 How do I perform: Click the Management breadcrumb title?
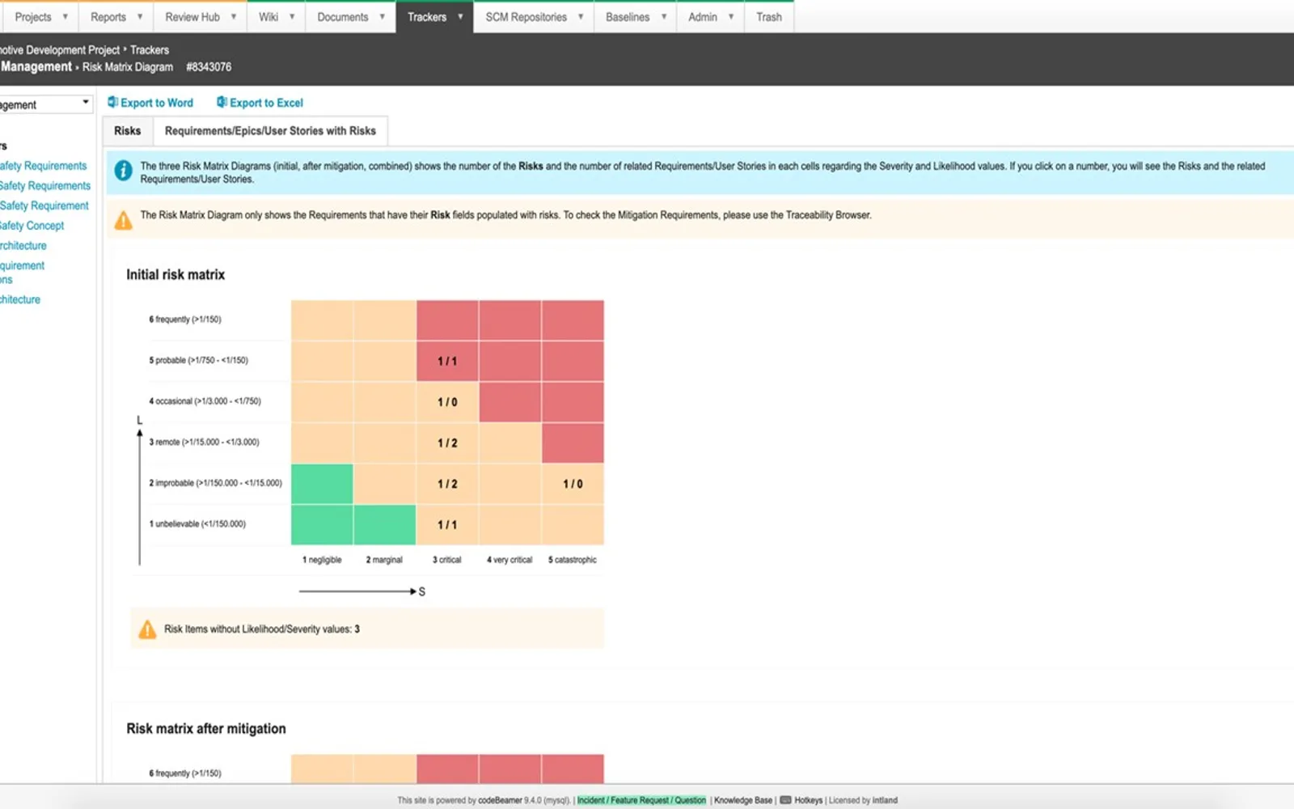tap(36, 67)
